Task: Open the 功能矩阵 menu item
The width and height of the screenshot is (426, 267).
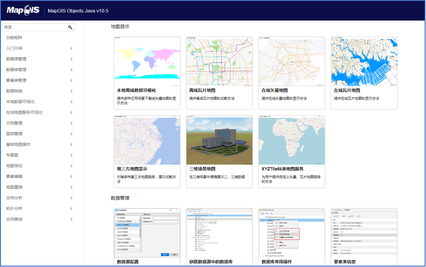Action: coord(14,37)
